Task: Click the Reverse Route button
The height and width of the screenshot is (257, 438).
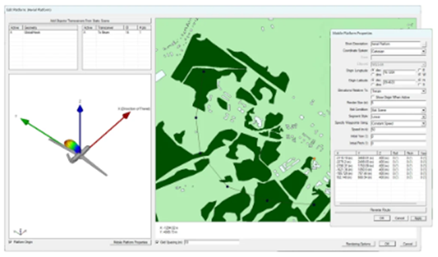Action: click(381, 210)
